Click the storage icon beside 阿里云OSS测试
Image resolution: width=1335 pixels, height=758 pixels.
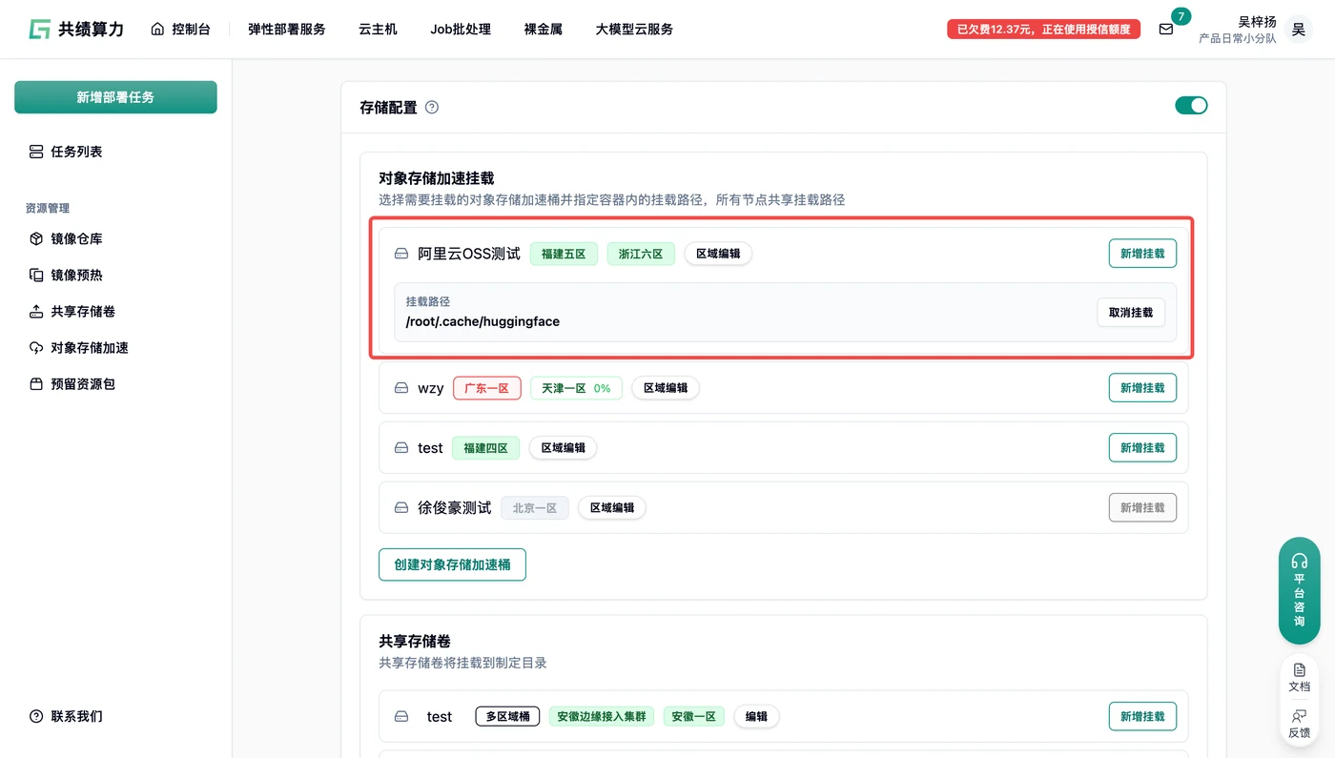click(401, 254)
